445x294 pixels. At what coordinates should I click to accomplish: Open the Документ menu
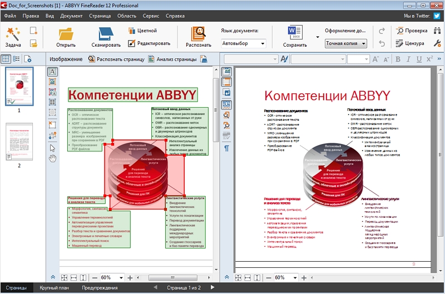(71, 16)
